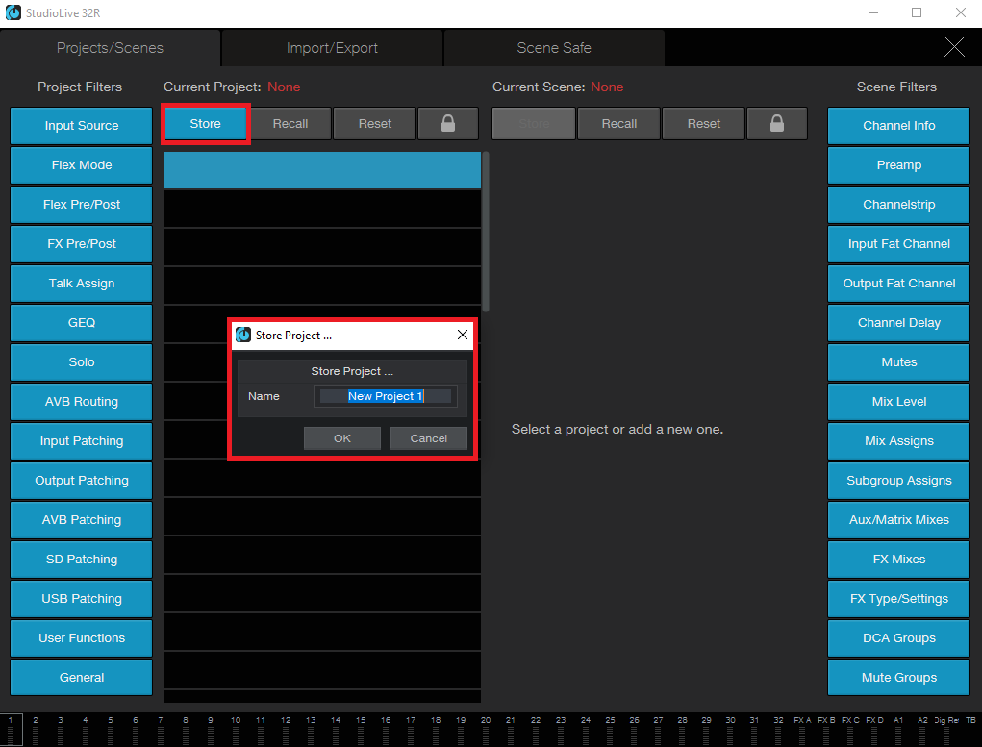Image resolution: width=982 pixels, height=747 pixels.
Task: Open the Scene Safe tab
Action: (x=554, y=48)
